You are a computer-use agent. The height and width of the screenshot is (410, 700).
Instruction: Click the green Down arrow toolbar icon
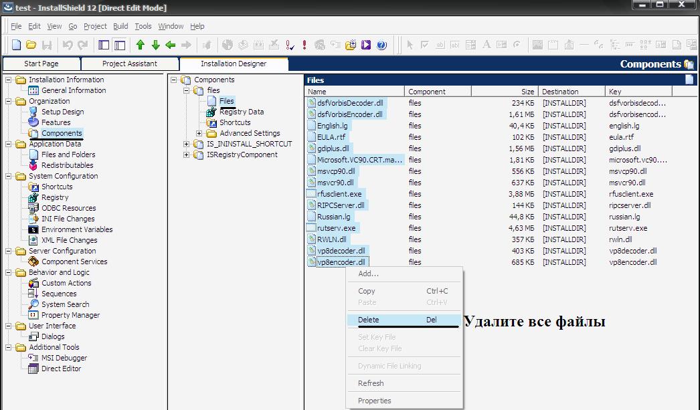[x=156, y=45]
